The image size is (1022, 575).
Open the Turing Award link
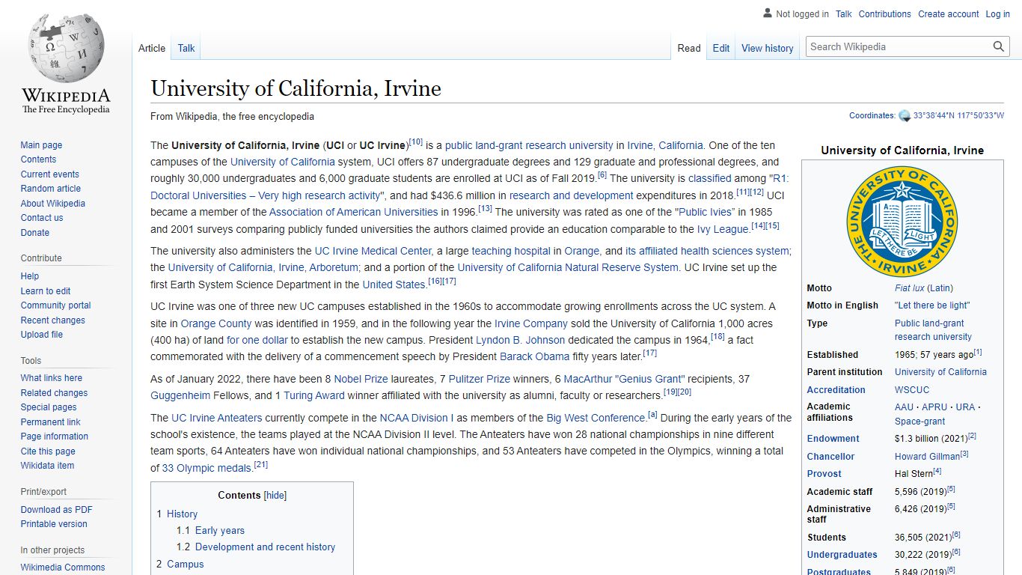(x=314, y=395)
